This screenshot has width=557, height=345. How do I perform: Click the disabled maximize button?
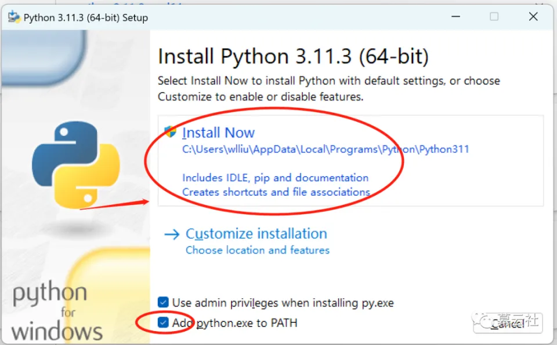[494, 17]
